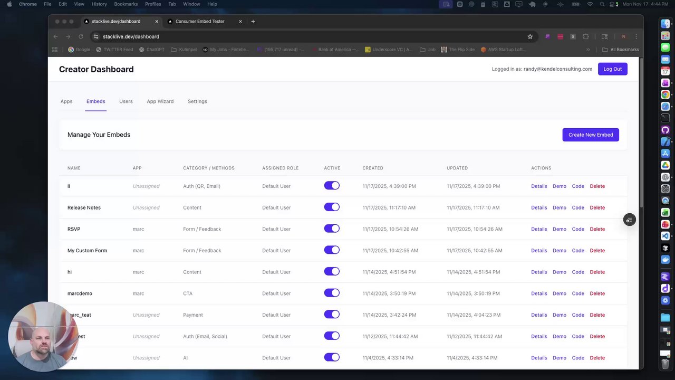Select the Embeds tab
This screenshot has height=380, width=675.
(x=96, y=101)
